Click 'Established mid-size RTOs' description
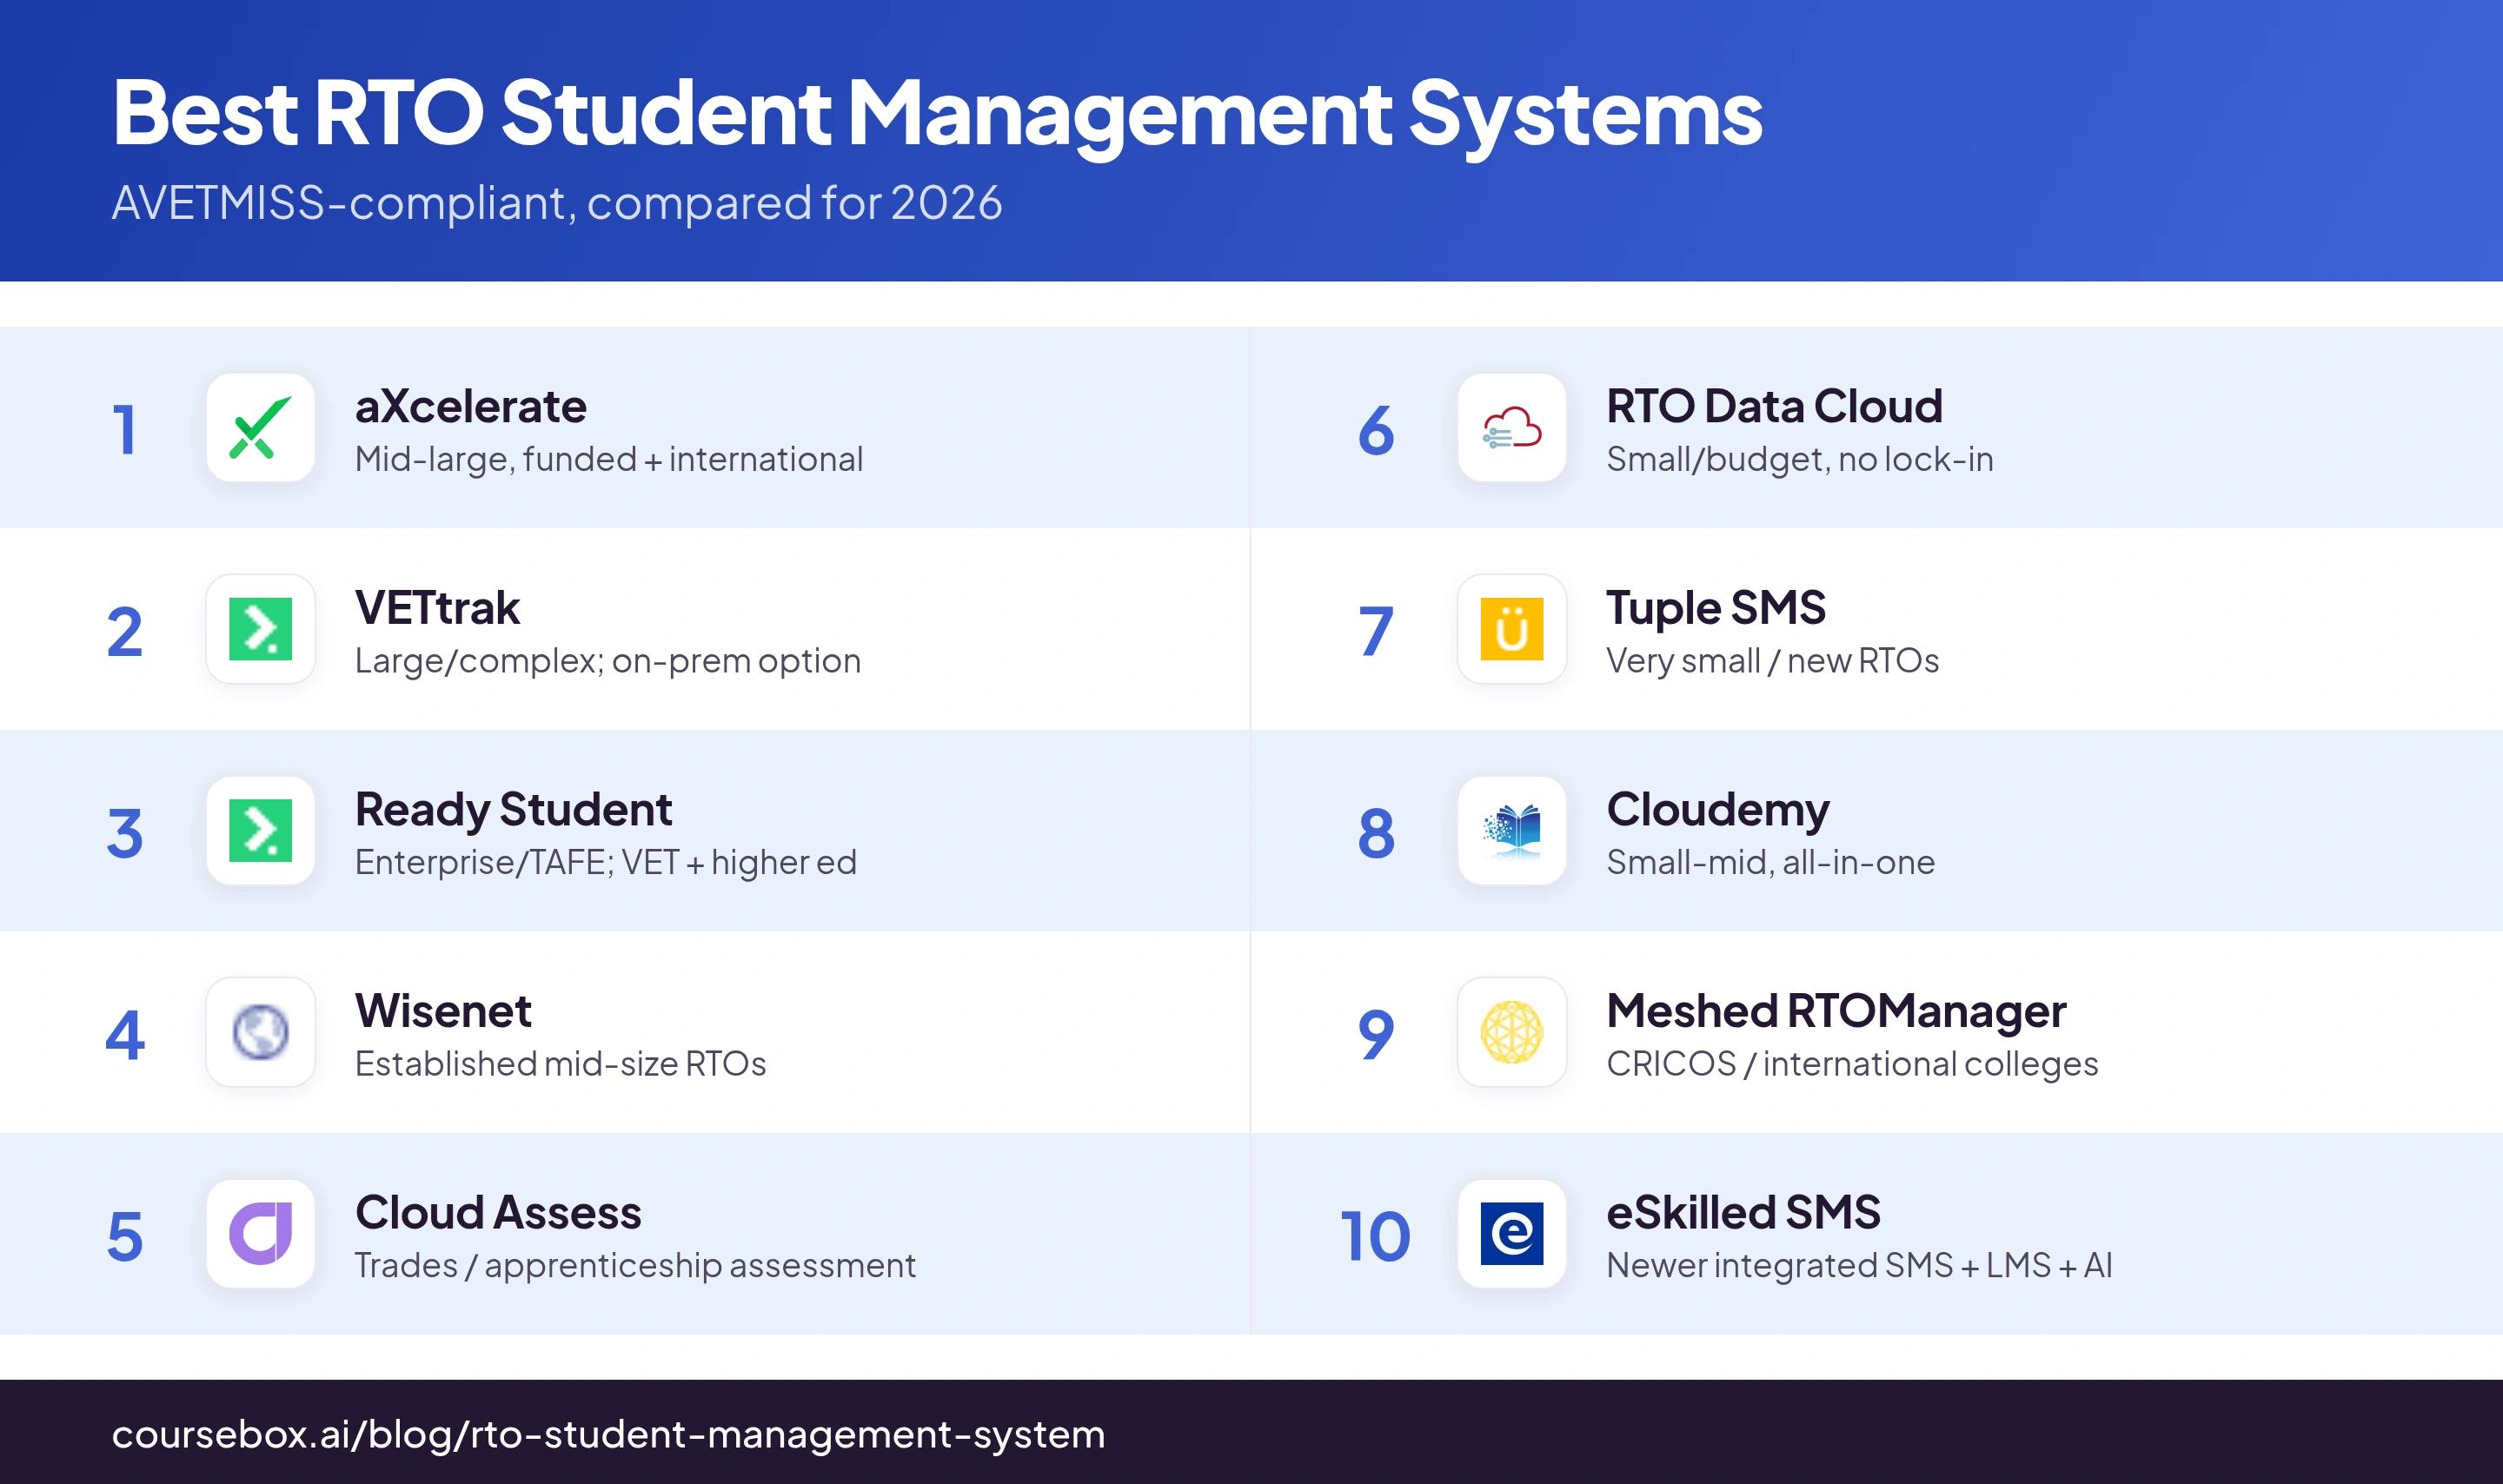2503x1484 pixels. tap(561, 1064)
